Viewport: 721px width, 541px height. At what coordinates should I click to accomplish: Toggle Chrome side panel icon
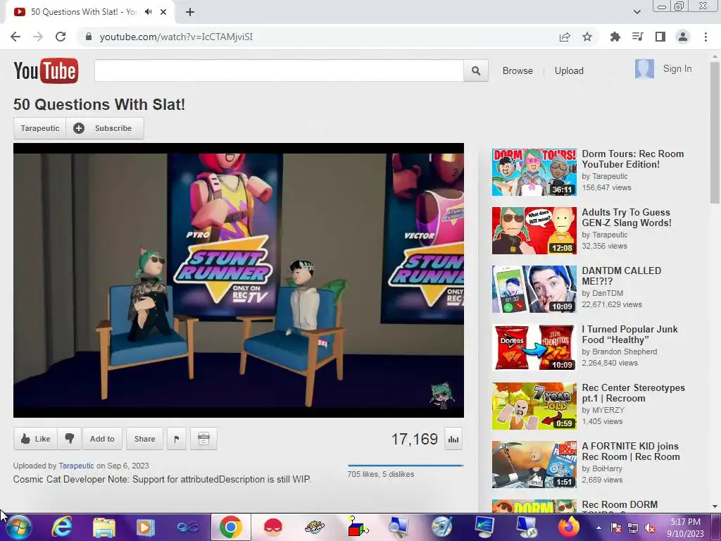click(660, 37)
